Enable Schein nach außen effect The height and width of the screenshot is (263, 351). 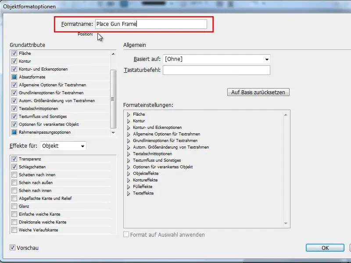tap(14, 182)
